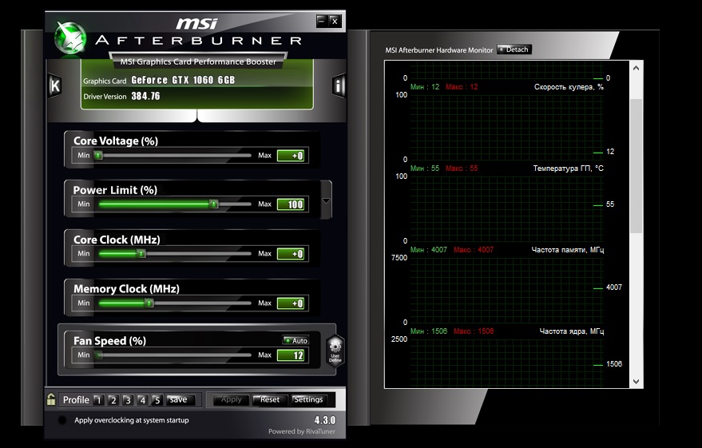Click the monitor scrollbar up arrow

pos(636,68)
